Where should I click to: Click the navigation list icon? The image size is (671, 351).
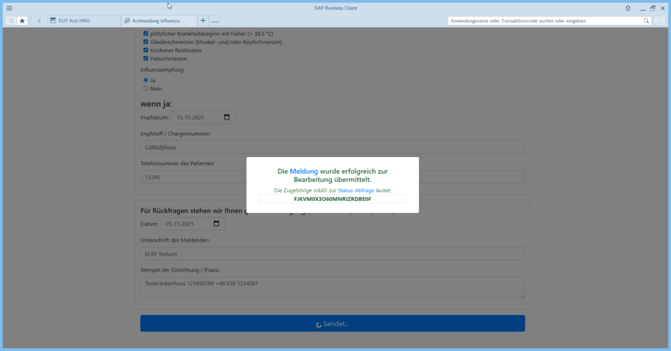tap(11, 21)
